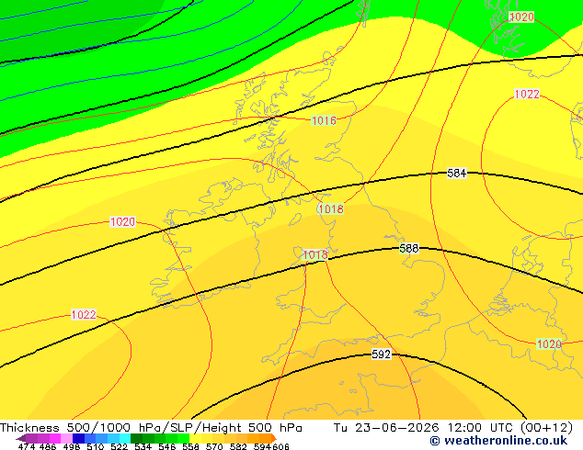Click the 534 legend value
The width and height of the screenshot is (583, 450).
[143, 446]
